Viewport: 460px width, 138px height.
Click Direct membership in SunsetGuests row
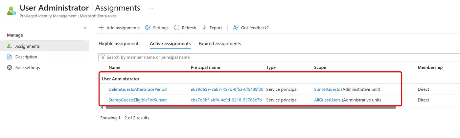[x=424, y=89]
